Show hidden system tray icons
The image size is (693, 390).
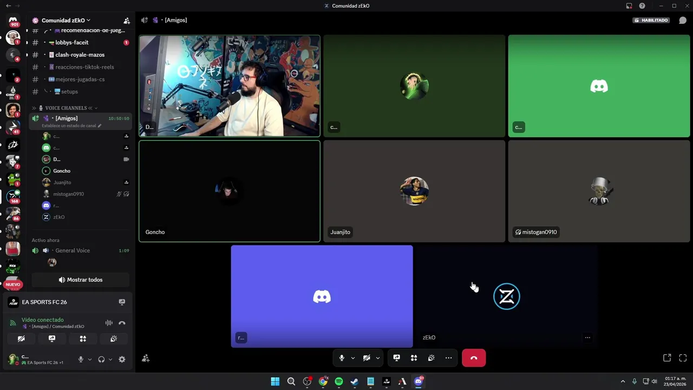(x=623, y=381)
